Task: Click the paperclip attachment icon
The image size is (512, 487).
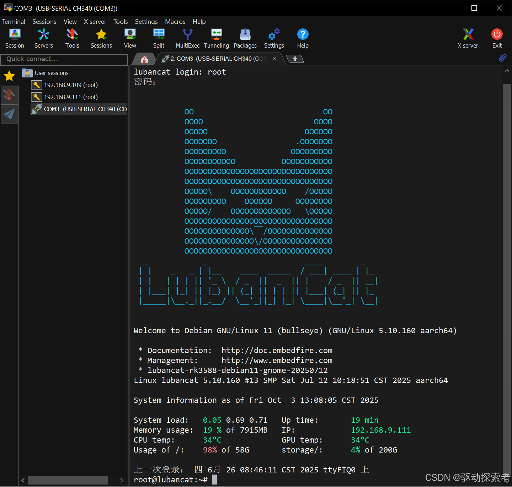Action: 503,58
